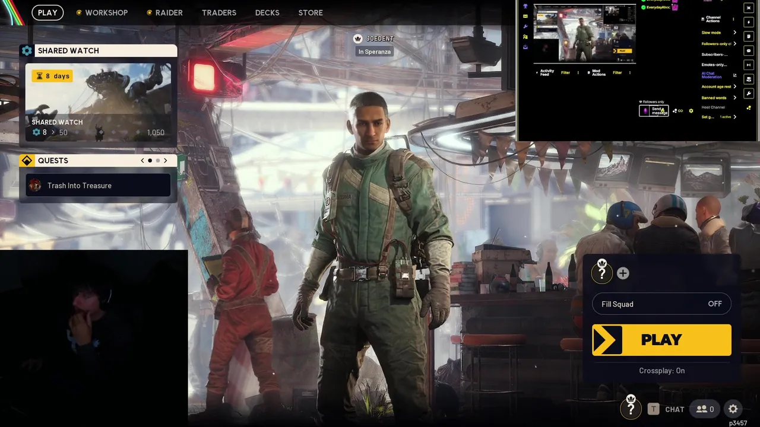
Task: Click wrench icon in mod panel left sidebar
Action: [525, 26]
